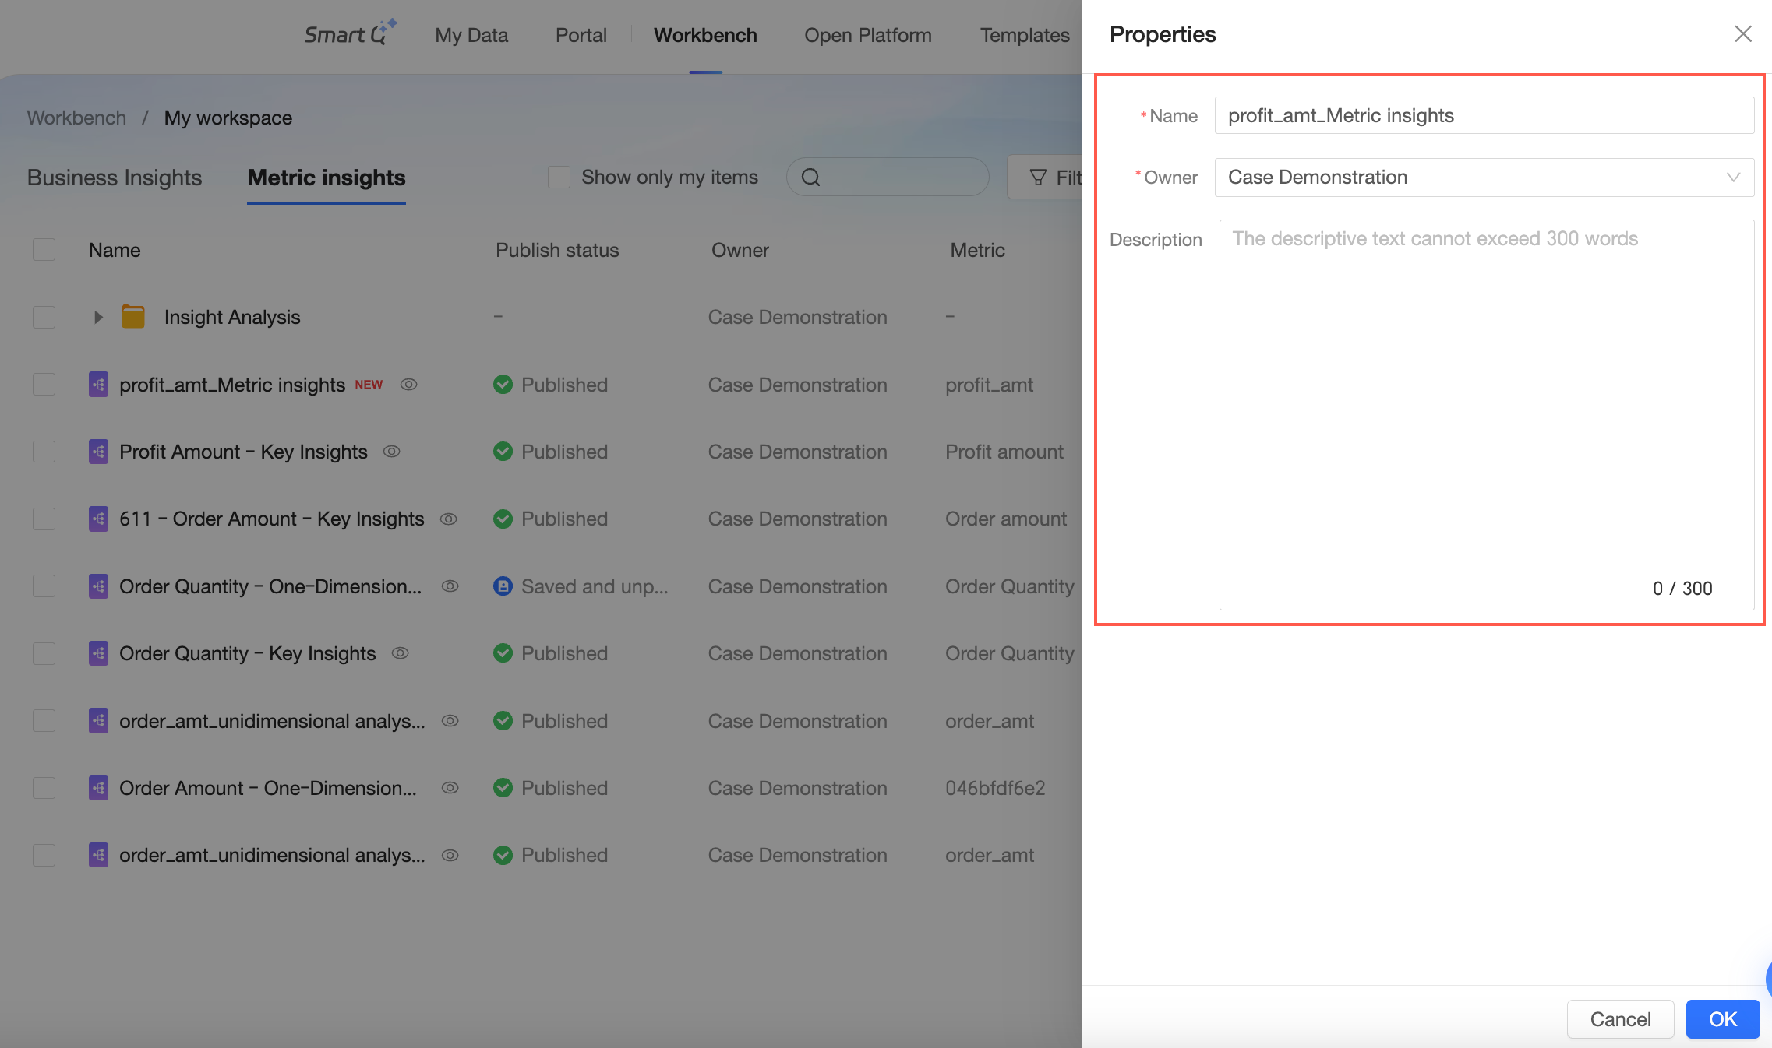Click the search magnifier icon in search box
This screenshot has width=1772, height=1048.
point(810,178)
